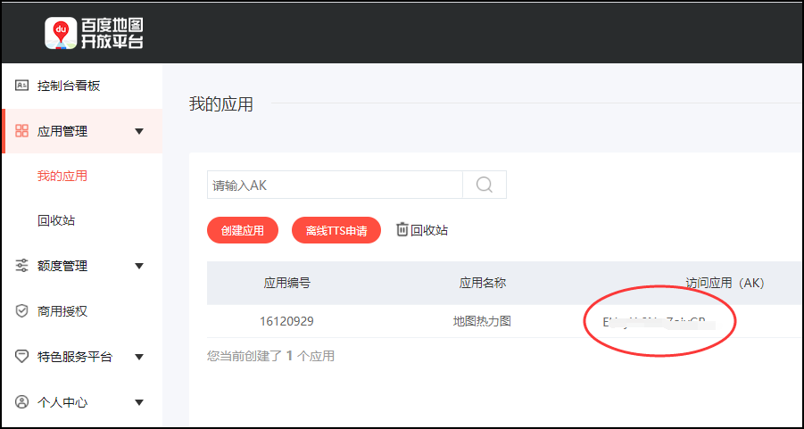Select the 地图热力图 application name
The width and height of the screenshot is (804, 429).
[482, 321]
